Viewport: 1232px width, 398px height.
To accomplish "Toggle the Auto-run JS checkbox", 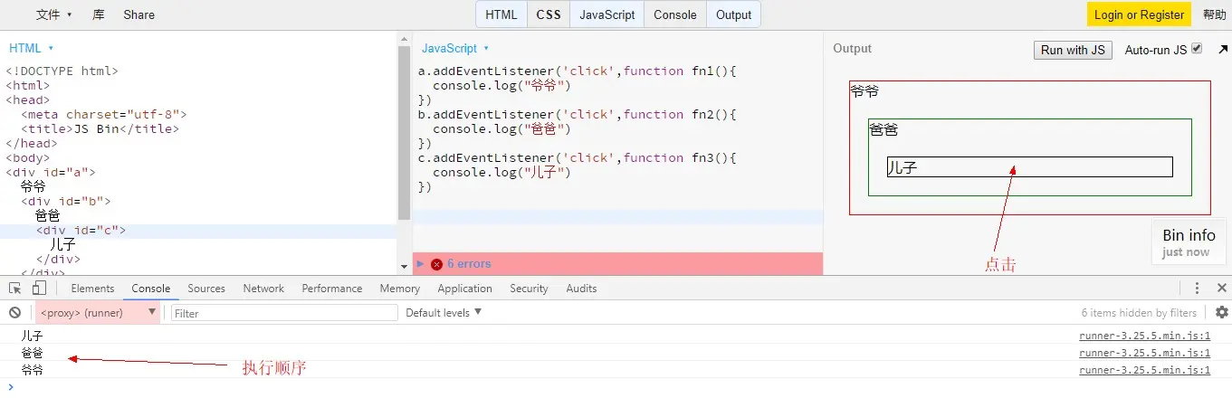I will (1197, 49).
